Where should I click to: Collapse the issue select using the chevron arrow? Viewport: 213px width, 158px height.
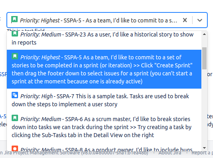coord(200,20)
